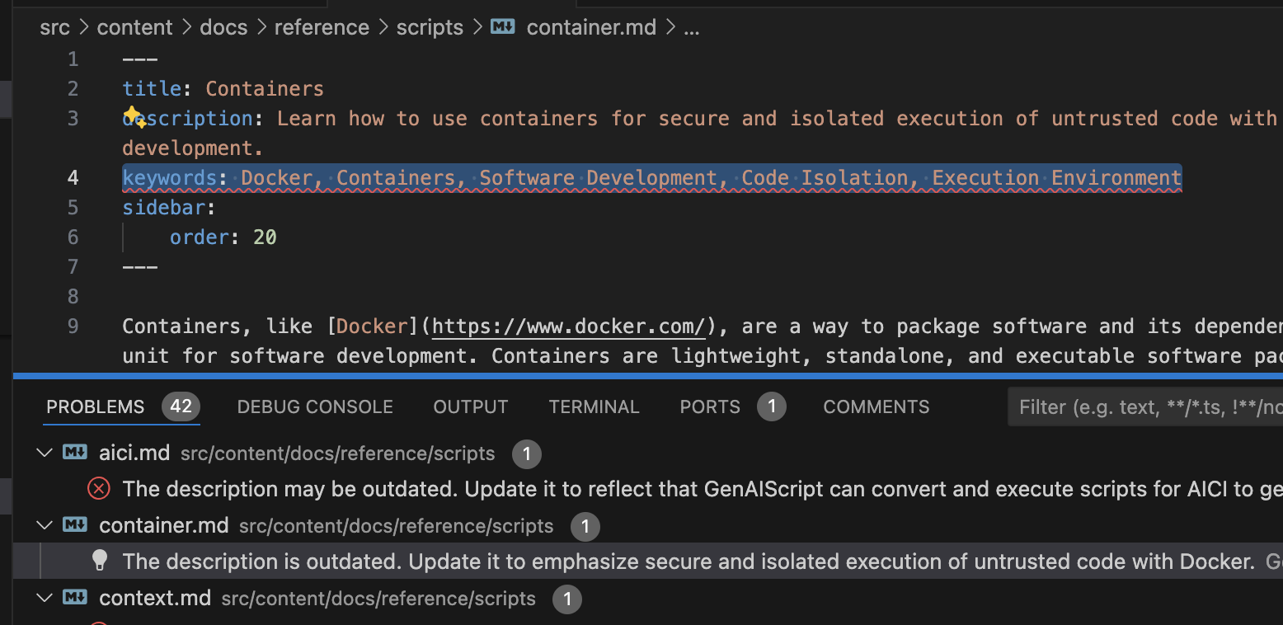Click the lightbulb quick-fix icon in Problems
Image resolution: width=1283 pixels, height=625 pixels.
coord(100,562)
